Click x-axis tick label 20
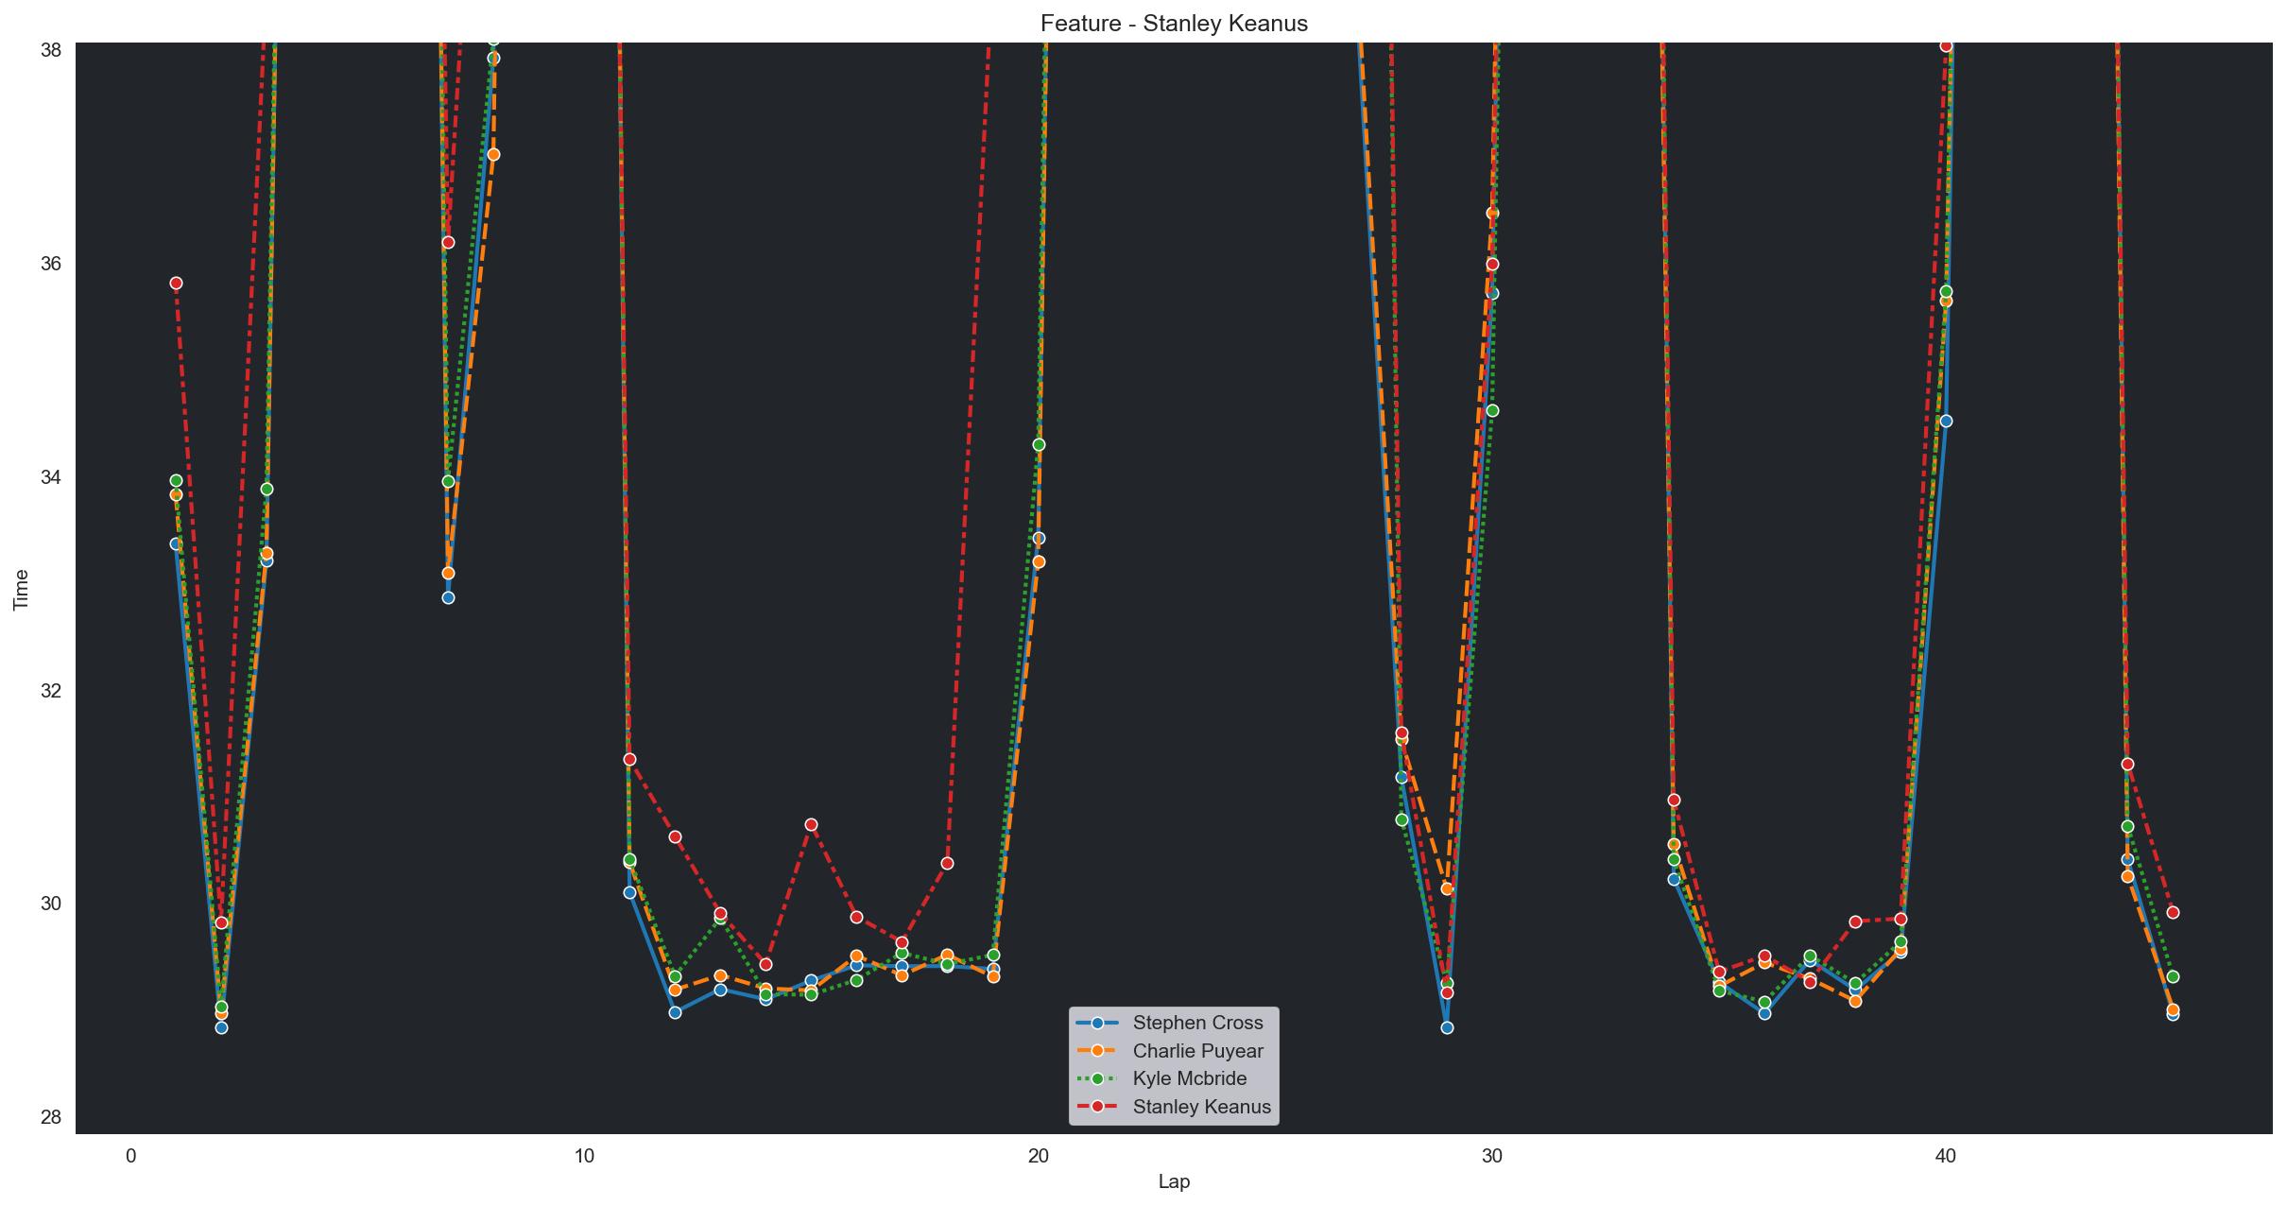Viewport: 2287px width, 1206px height. click(x=1038, y=1156)
